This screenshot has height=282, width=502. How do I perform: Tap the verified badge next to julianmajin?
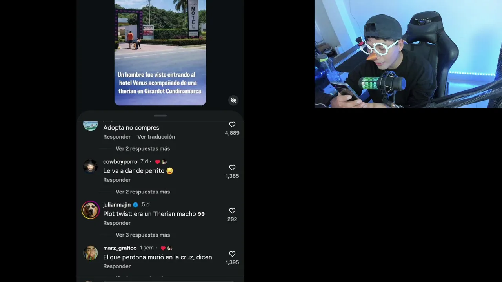click(x=135, y=205)
